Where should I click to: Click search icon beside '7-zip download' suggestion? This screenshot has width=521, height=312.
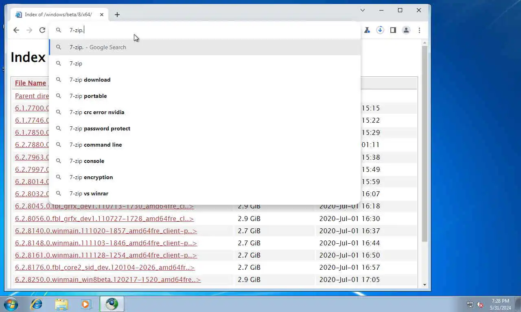coord(59,80)
